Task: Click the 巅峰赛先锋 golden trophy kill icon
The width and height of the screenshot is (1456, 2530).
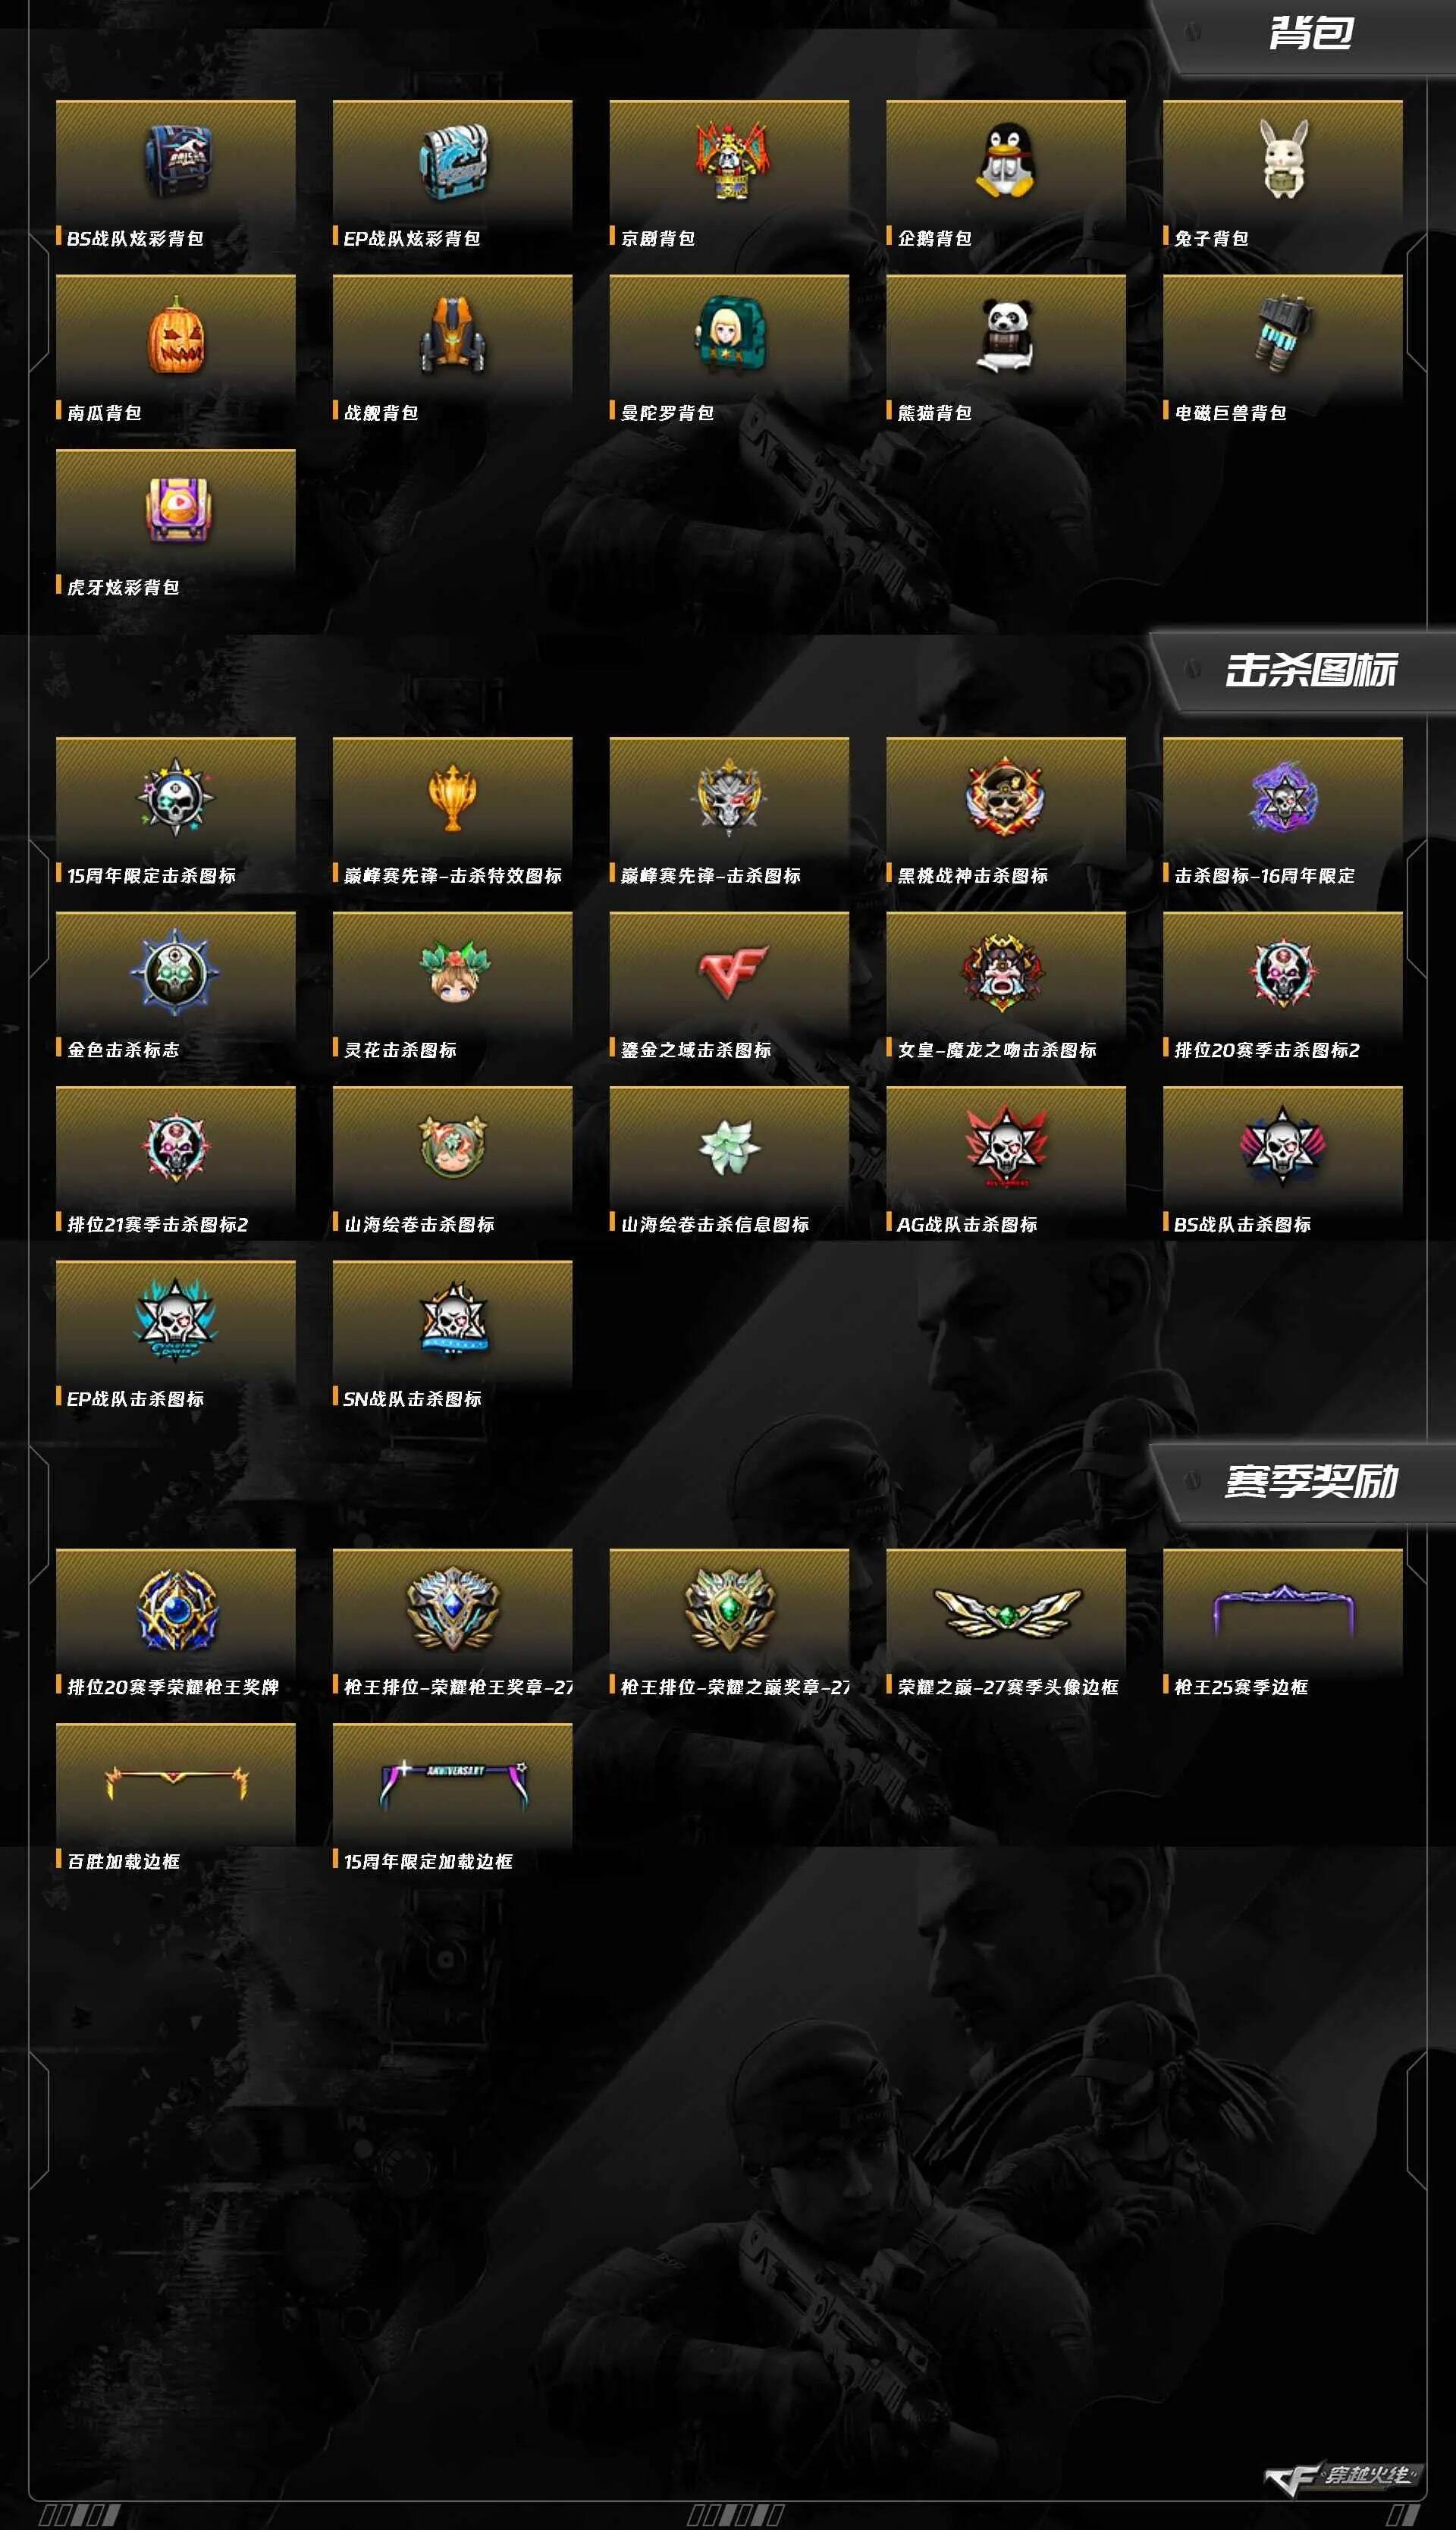Action: pos(452,797)
